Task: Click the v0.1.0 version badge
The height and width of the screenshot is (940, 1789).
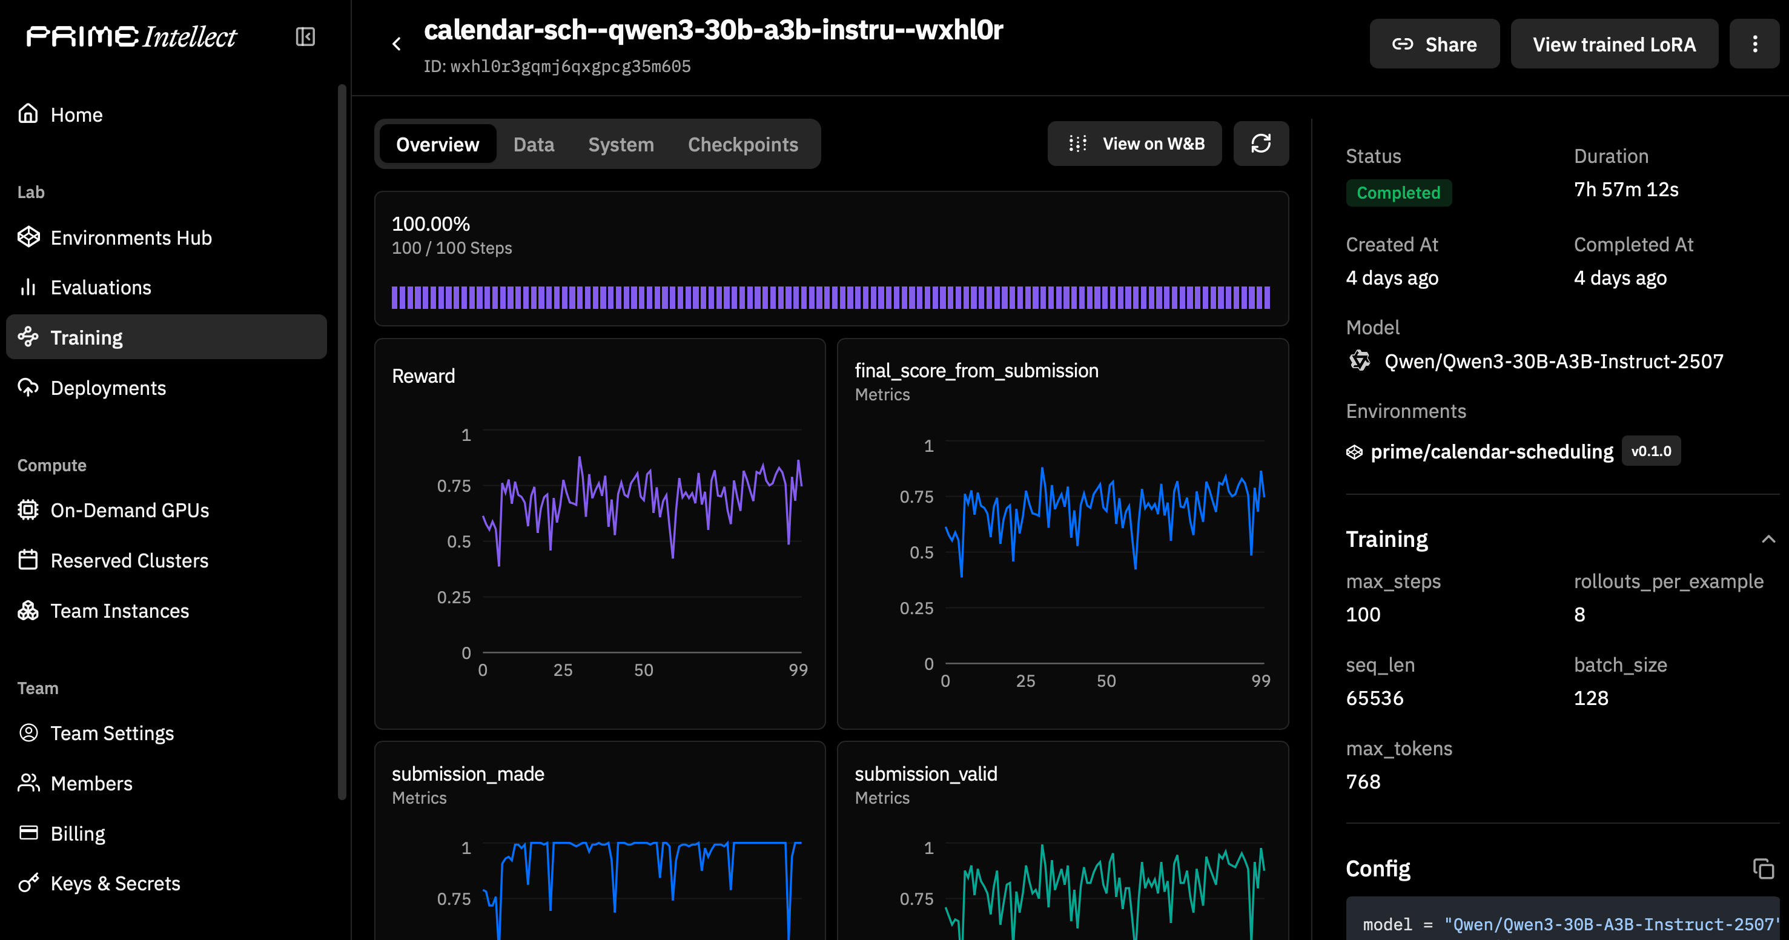Action: pos(1651,451)
